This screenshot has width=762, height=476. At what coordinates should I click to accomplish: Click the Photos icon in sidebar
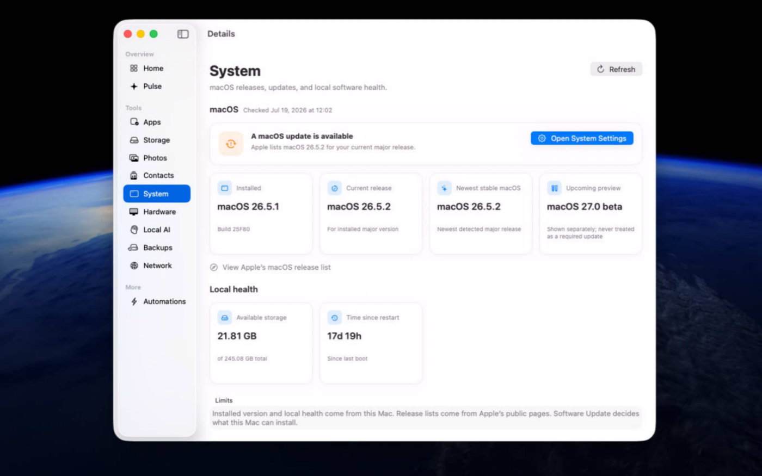134,158
